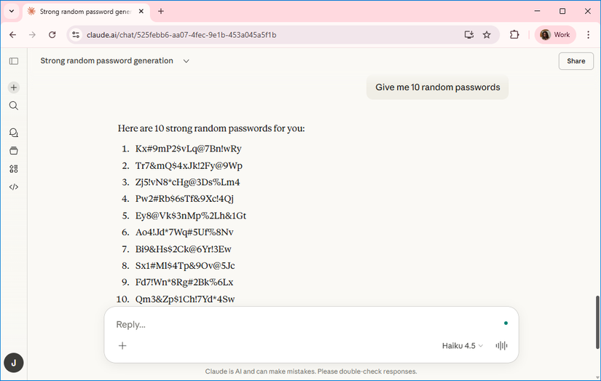Open the sidebar search icon
The width and height of the screenshot is (601, 381).
click(x=14, y=106)
